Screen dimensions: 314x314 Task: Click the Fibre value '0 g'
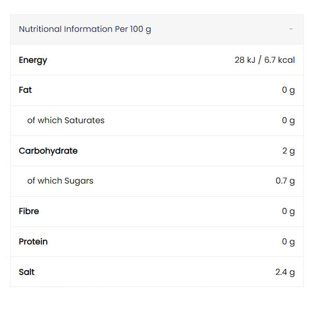tap(288, 211)
